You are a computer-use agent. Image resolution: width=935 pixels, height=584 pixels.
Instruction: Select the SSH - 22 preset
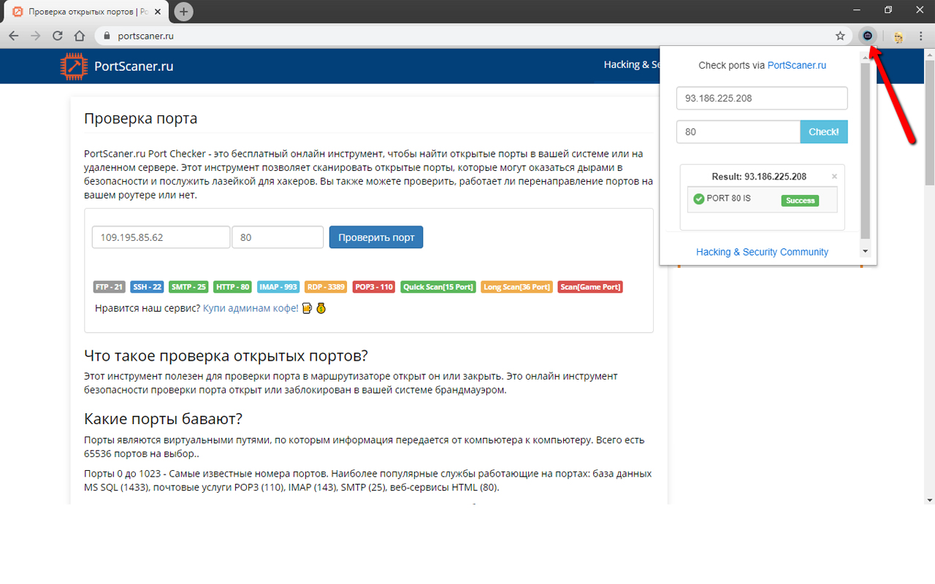coord(147,287)
